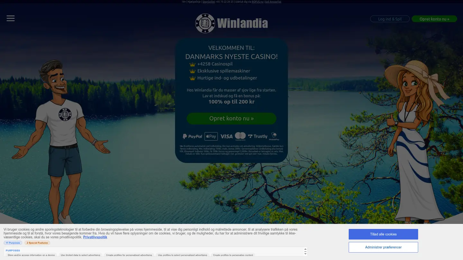Click the Visa payment logo
463x260 pixels.
click(226, 136)
